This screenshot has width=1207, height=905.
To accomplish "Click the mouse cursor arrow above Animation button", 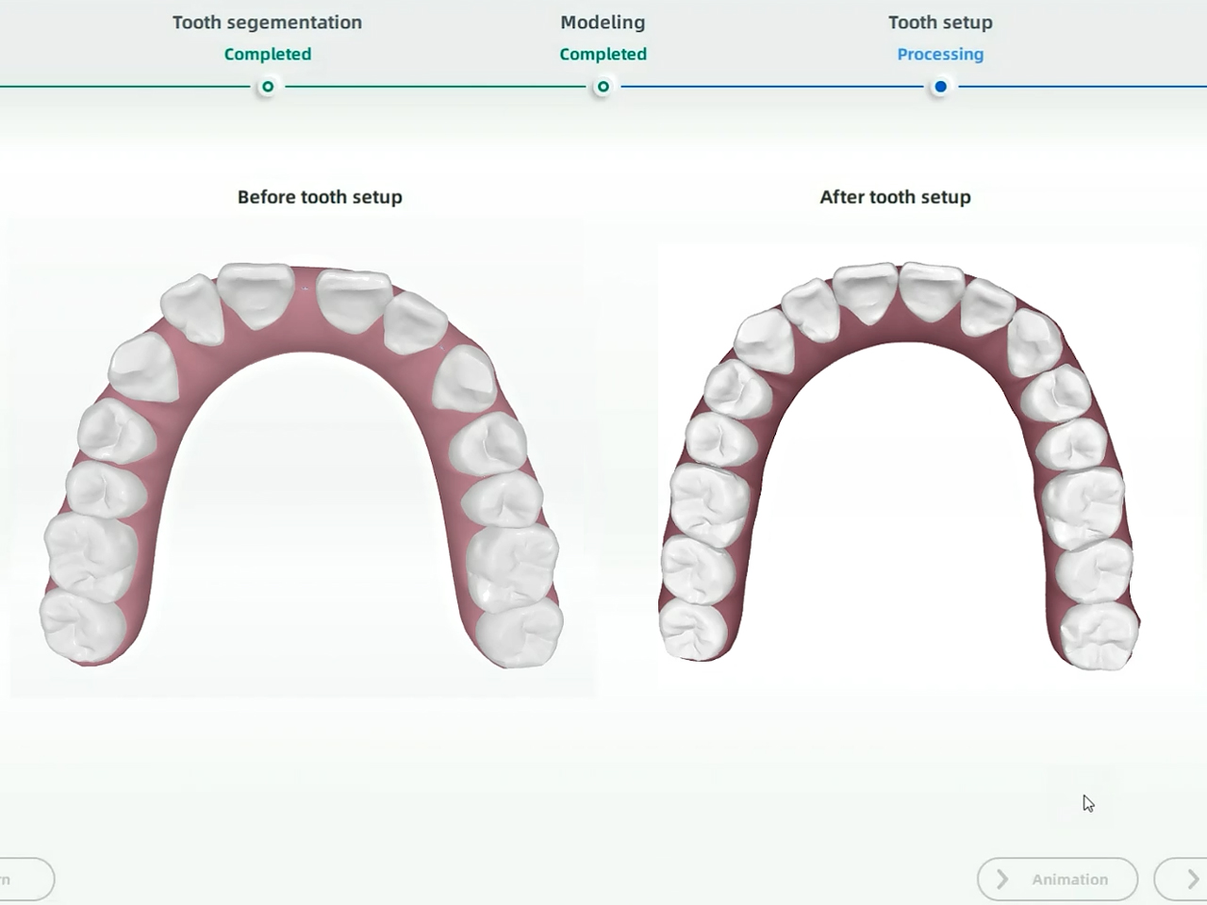I will pos(1088,803).
